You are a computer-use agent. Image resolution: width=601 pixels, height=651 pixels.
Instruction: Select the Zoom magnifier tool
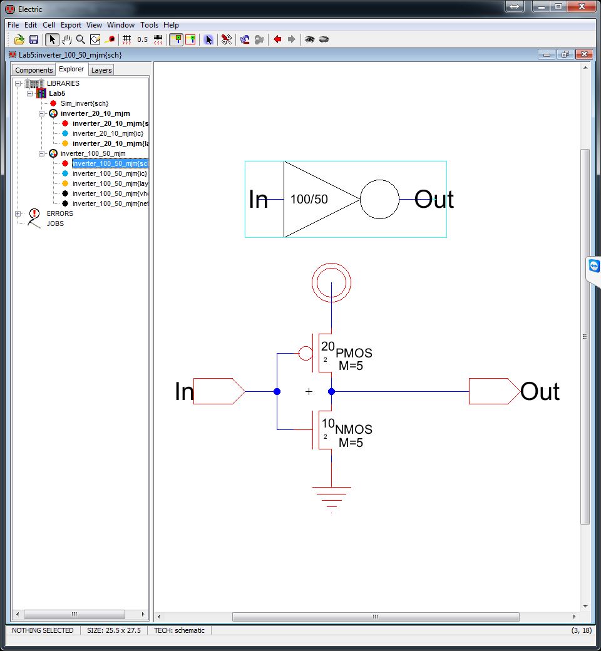81,39
